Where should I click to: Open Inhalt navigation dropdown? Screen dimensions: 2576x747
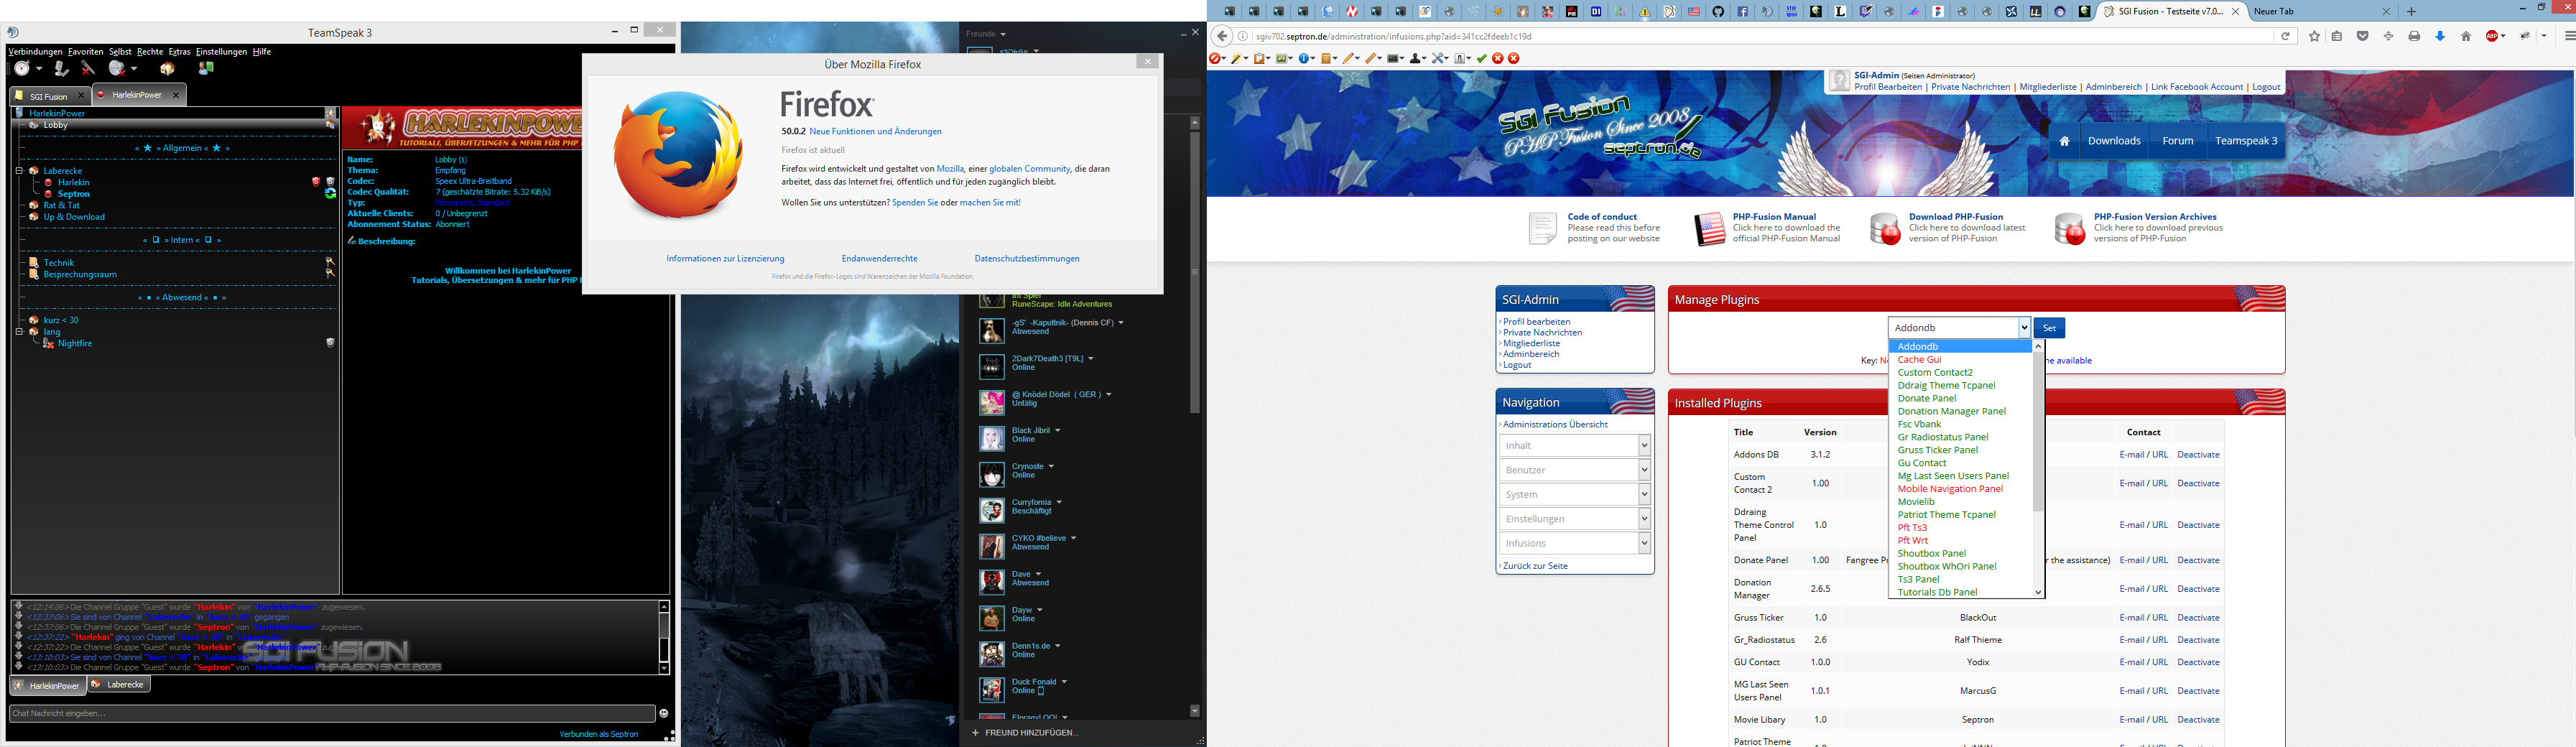click(1575, 445)
